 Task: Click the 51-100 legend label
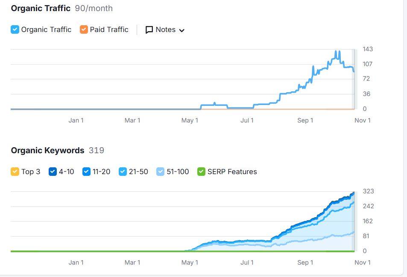click(178, 172)
